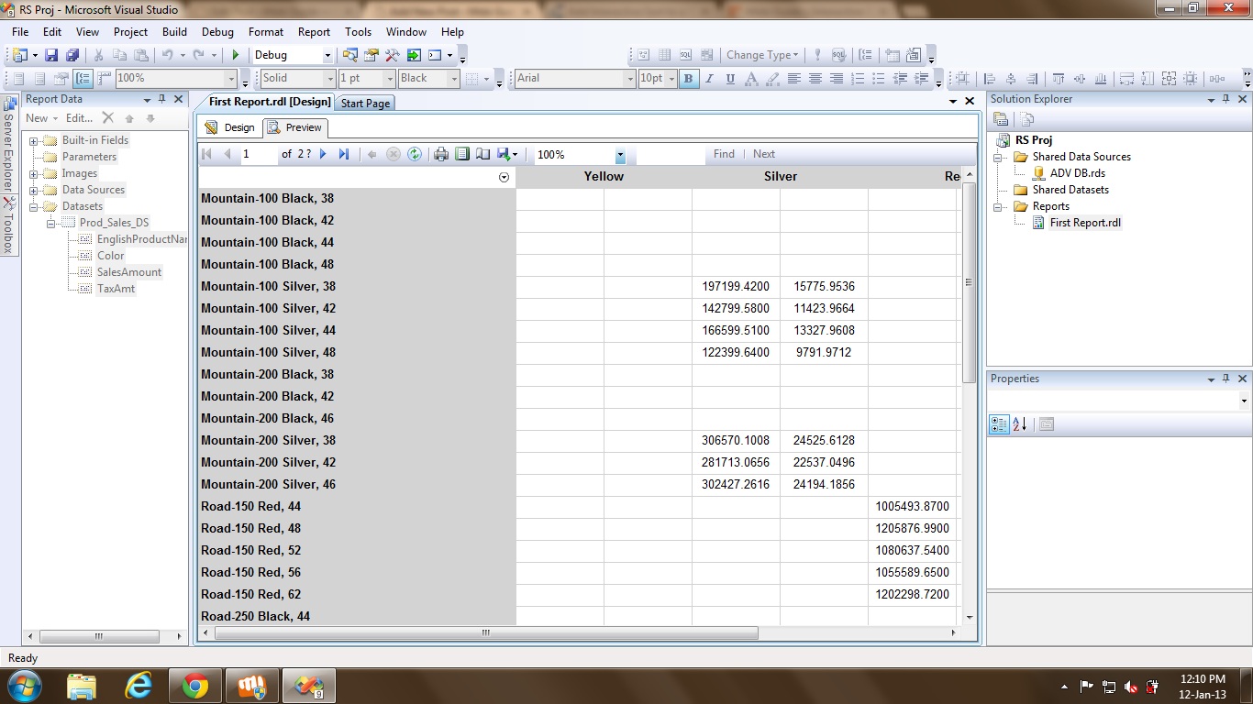Open Google Chrome from the taskbar
Image resolution: width=1253 pixels, height=704 pixels.
[x=194, y=686]
